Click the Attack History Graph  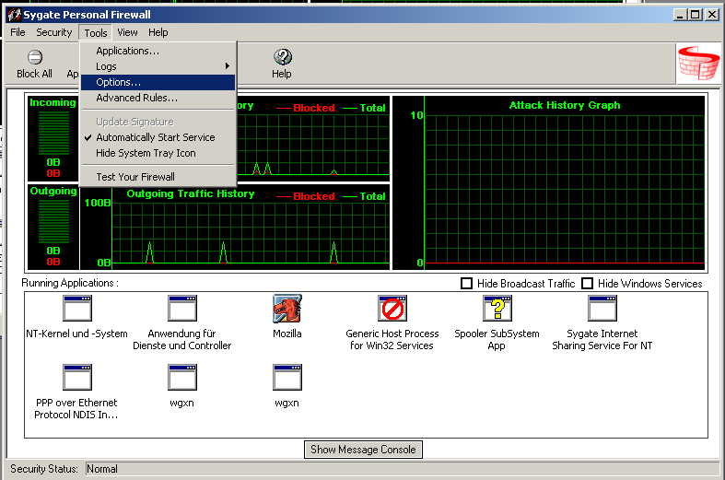(x=549, y=182)
